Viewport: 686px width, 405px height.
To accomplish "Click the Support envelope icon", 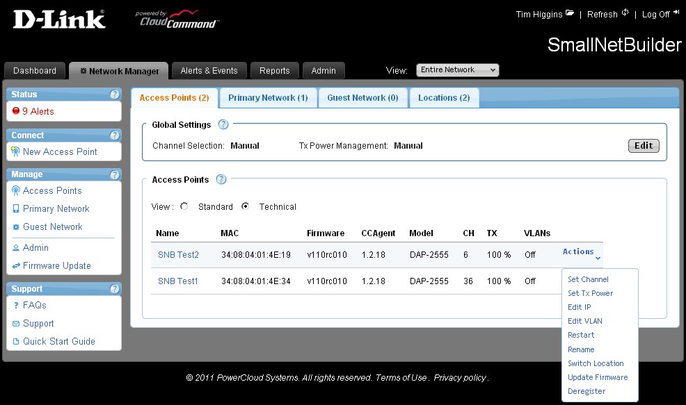I will (x=16, y=324).
